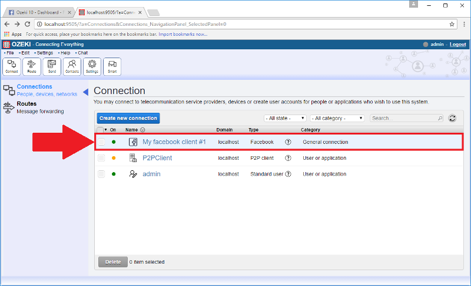
Task: Open the Route toolbar icon
Action: (x=32, y=66)
